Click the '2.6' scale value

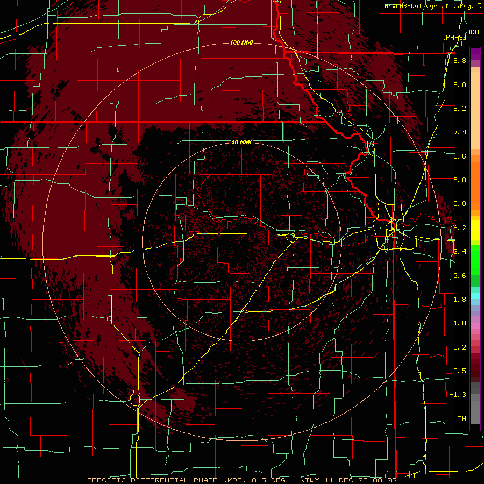[460, 276]
